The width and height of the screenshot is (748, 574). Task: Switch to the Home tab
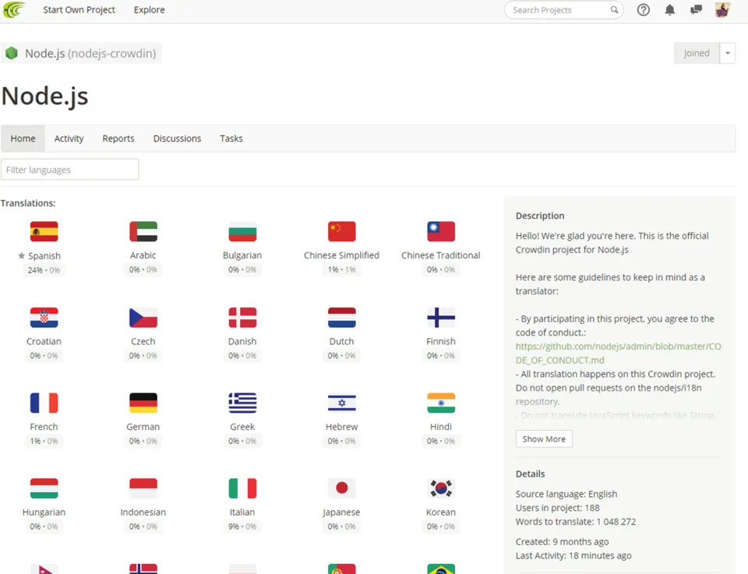[23, 139]
